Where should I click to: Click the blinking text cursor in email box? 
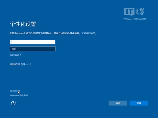point(12,42)
